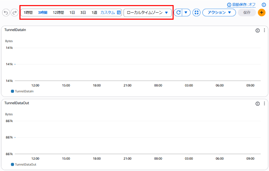Open the ローカルタイムゾーン dropdown

click(x=147, y=13)
